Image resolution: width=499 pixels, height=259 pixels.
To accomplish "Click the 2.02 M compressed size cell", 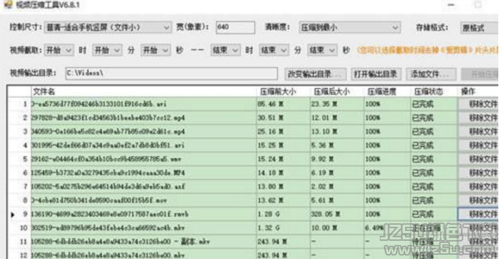I will point(337,186).
